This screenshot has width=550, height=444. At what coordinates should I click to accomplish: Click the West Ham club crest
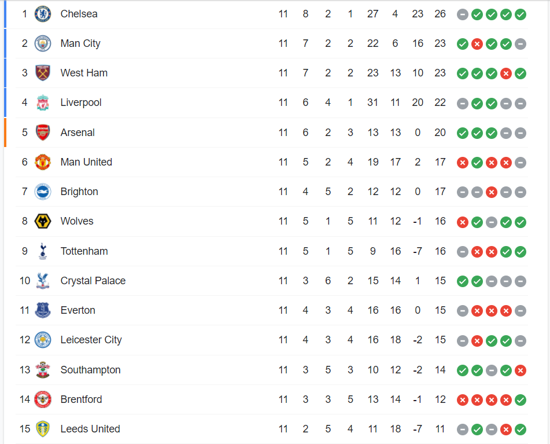pyautogui.click(x=43, y=73)
